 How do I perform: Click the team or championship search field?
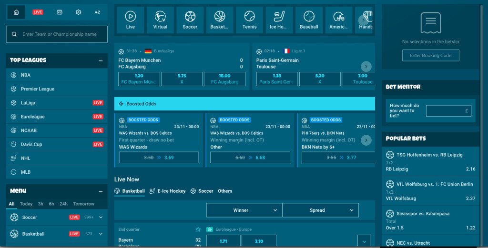(57, 34)
